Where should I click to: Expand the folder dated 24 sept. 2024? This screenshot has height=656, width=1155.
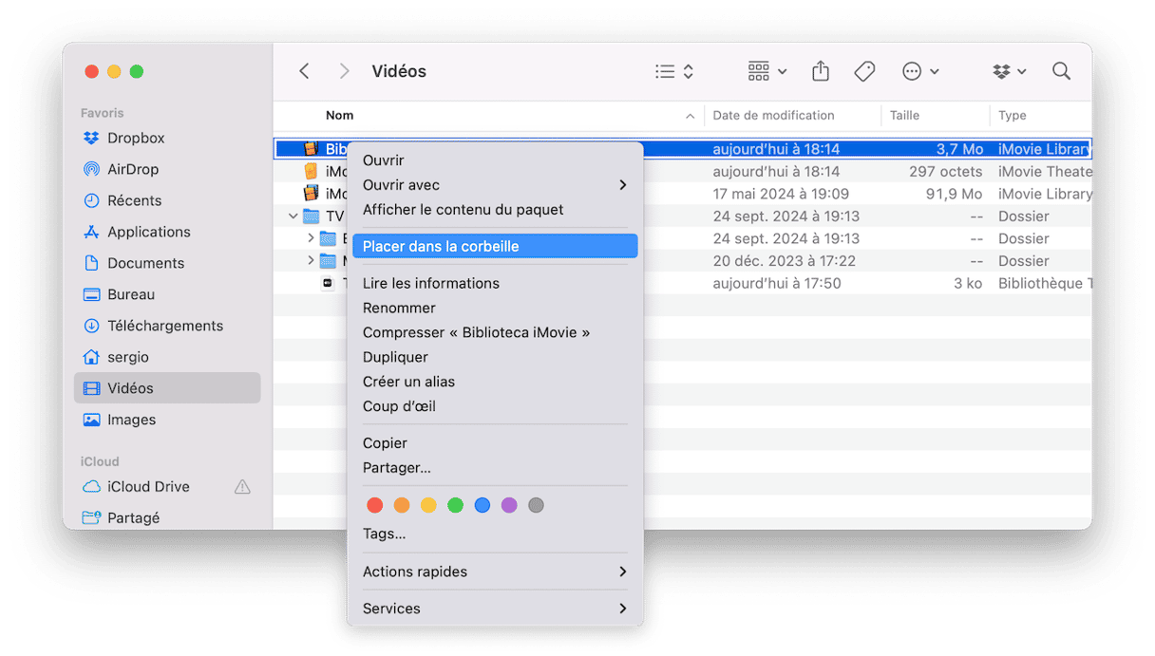tap(311, 238)
